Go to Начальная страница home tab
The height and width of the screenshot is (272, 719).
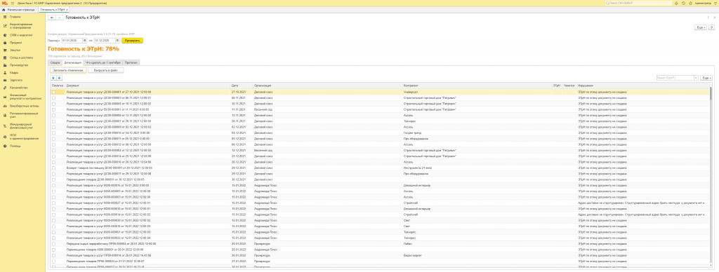tap(19, 9)
